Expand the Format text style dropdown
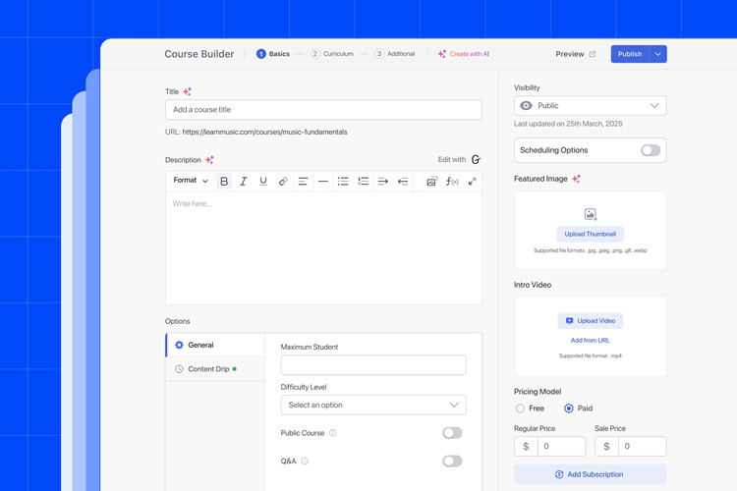Screen dimensions: 737x491 191,181
